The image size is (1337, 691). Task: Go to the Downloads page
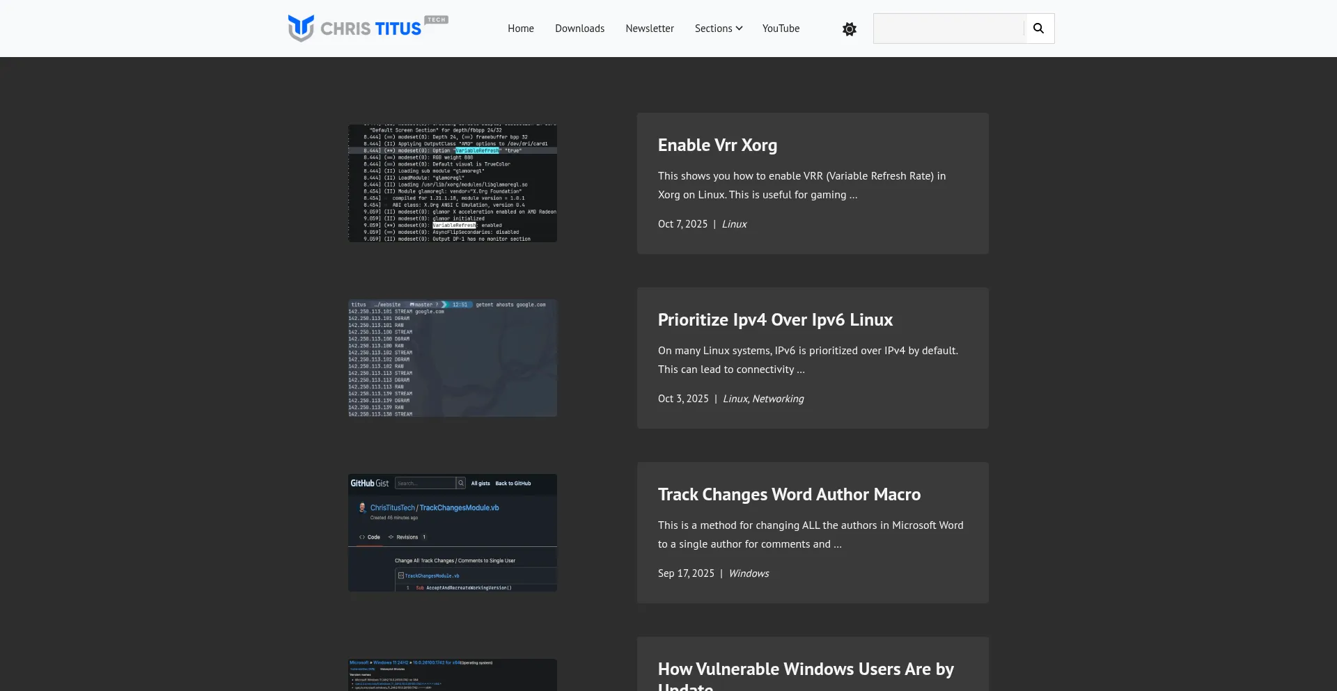click(x=579, y=29)
